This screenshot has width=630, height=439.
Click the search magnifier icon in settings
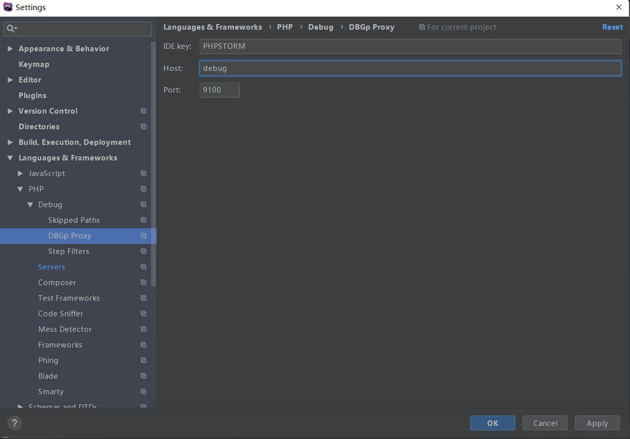coord(11,29)
